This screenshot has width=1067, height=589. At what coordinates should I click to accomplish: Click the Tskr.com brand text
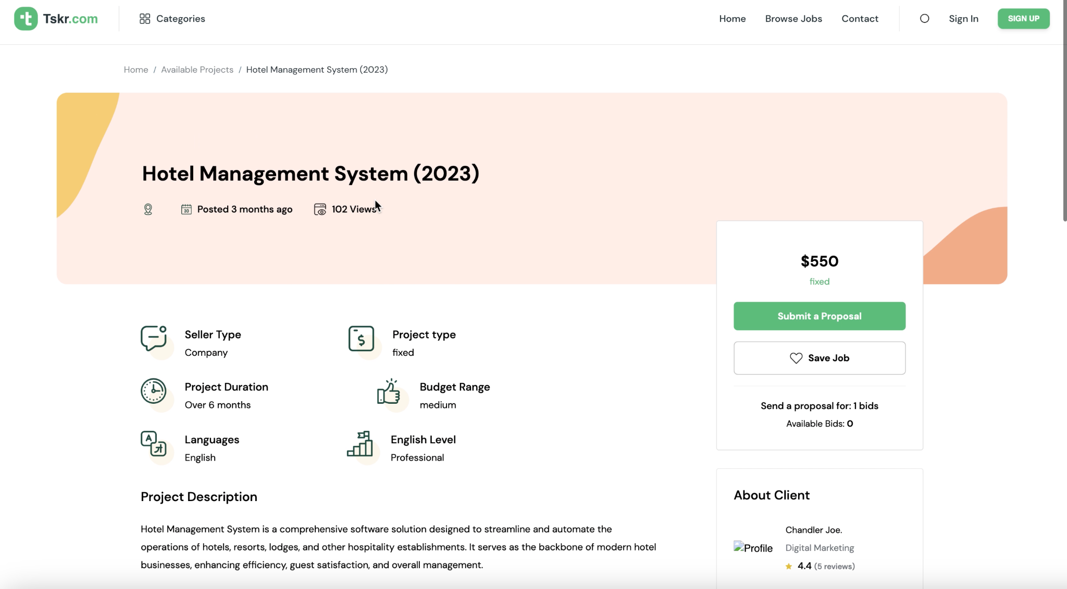(x=70, y=19)
